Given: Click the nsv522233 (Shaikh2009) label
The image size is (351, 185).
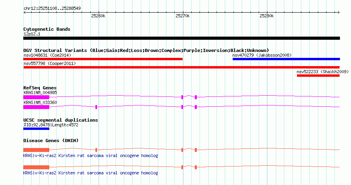Looking at the screenshot, I should click(x=323, y=72).
